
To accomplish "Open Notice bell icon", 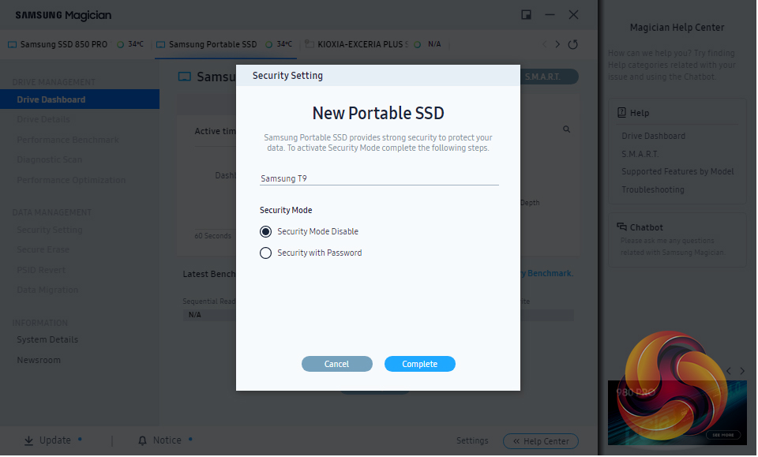I will click(142, 441).
